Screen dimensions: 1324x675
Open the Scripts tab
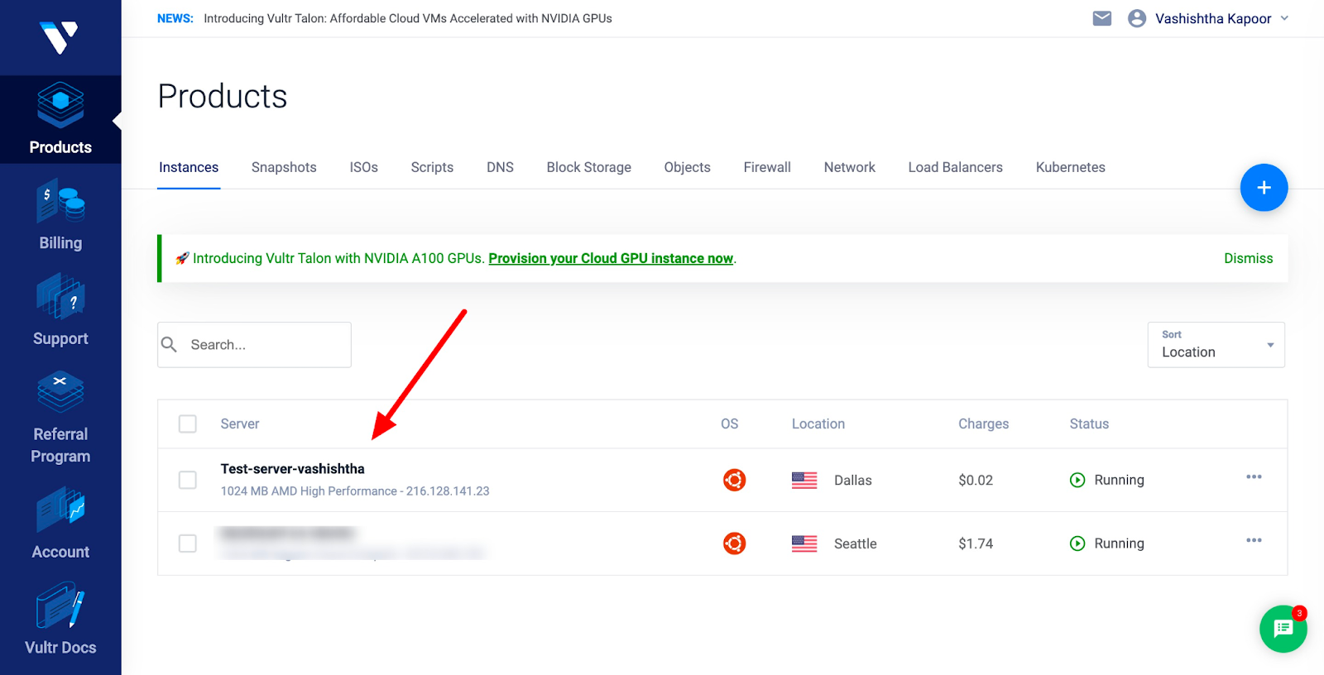pos(432,167)
